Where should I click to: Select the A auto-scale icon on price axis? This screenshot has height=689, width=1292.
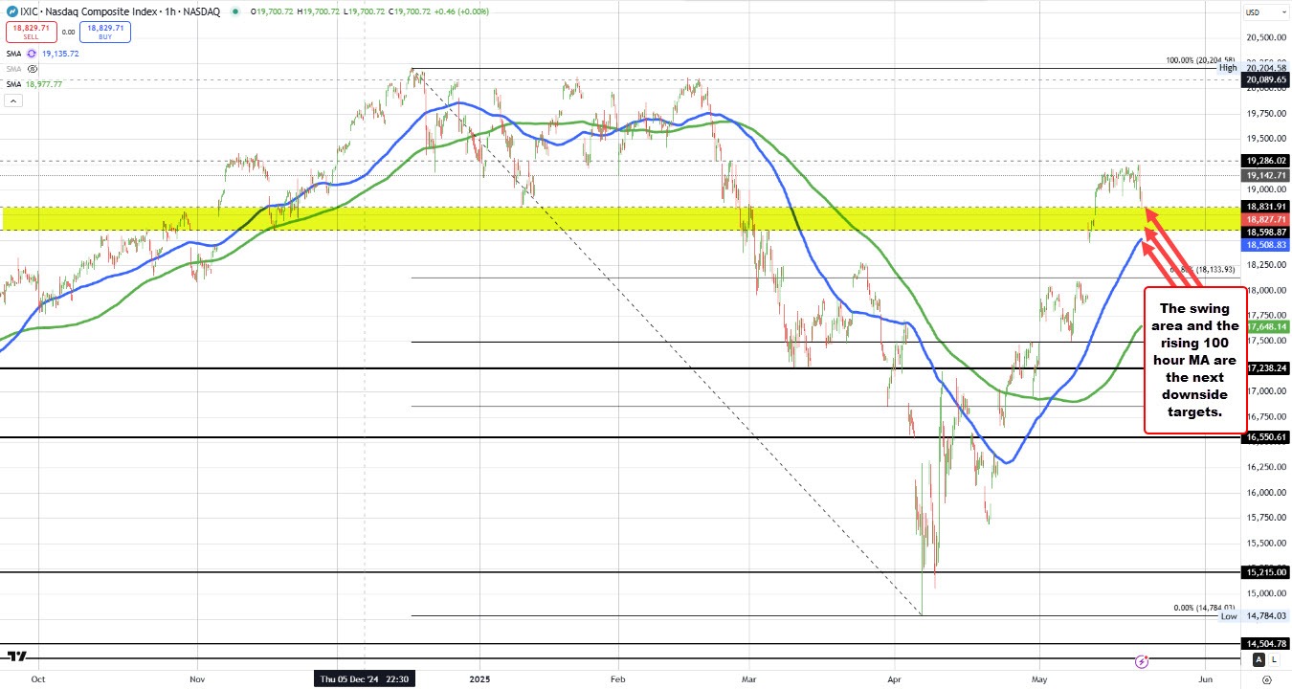1258,659
